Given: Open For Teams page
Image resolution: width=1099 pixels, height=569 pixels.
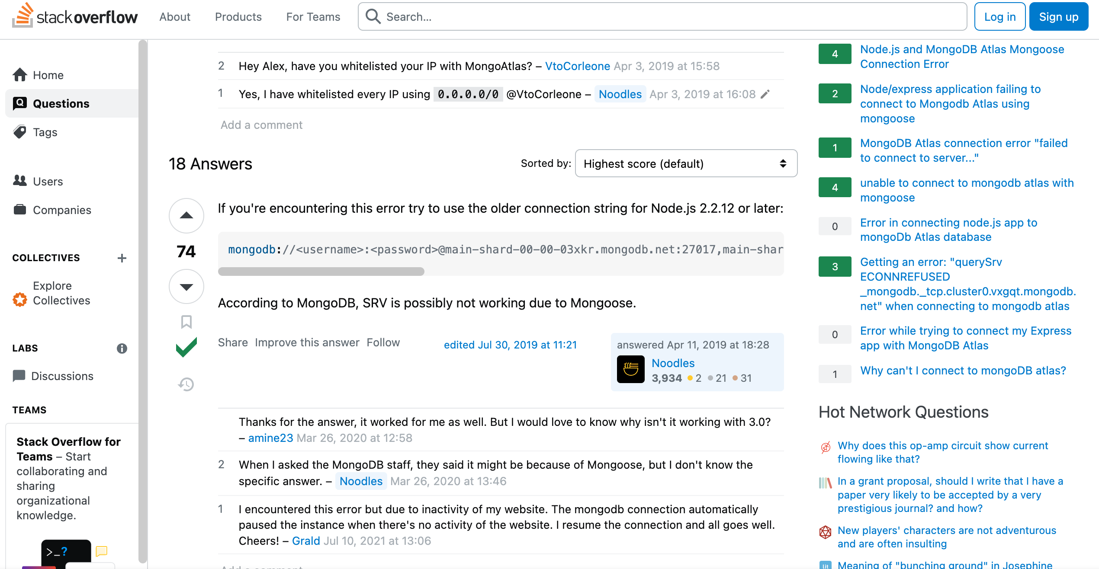Looking at the screenshot, I should (x=313, y=16).
